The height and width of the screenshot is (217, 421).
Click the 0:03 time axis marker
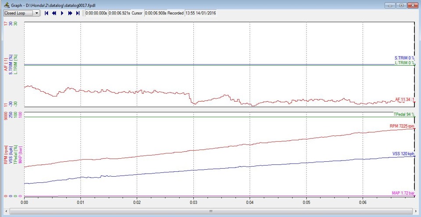193,202
